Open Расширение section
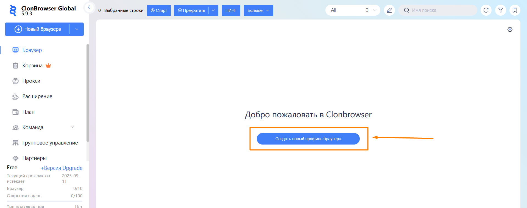The height and width of the screenshot is (208, 527). pyautogui.click(x=37, y=96)
